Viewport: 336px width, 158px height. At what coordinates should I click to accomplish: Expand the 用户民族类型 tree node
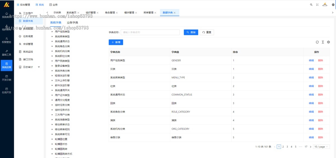(x=52, y=61)
